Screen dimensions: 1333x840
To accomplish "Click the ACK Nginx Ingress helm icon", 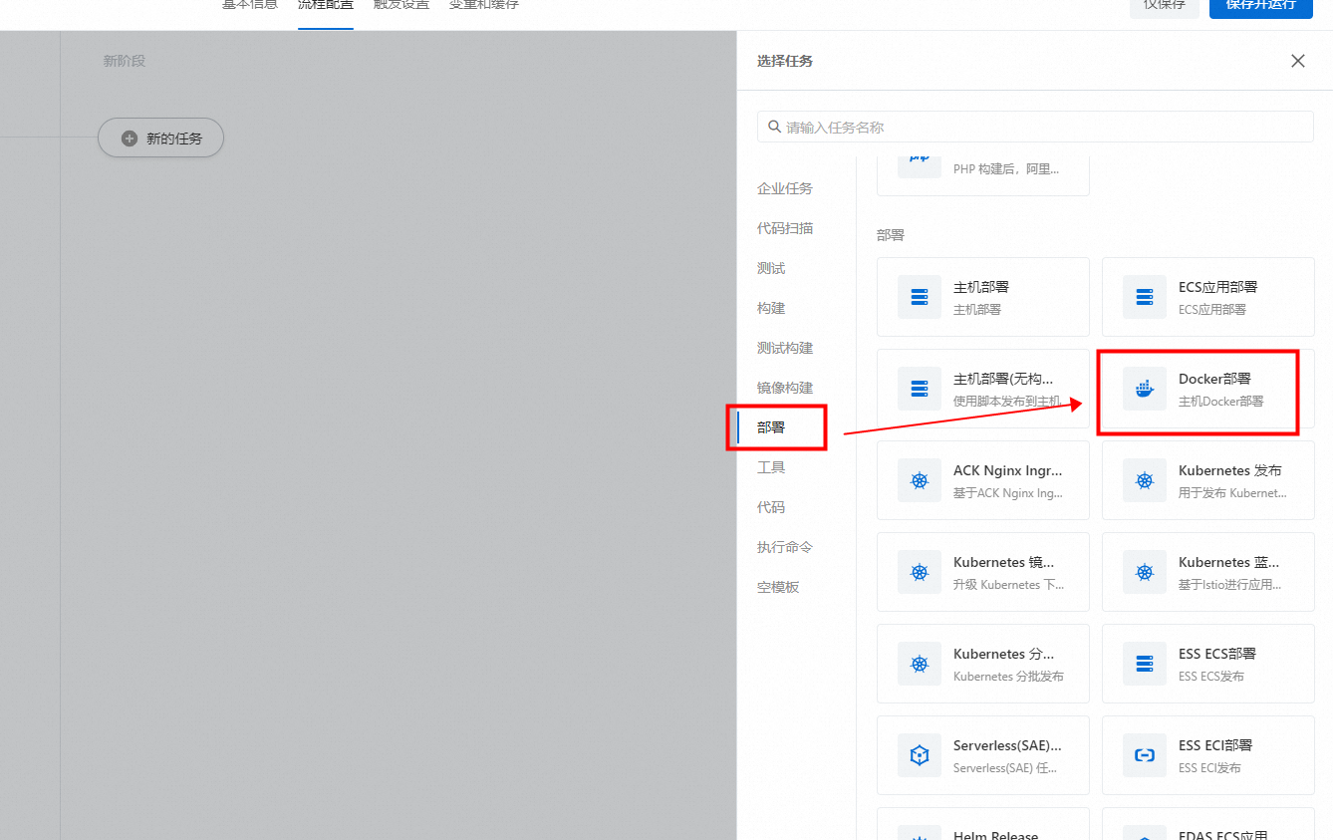I will [920, 480].
